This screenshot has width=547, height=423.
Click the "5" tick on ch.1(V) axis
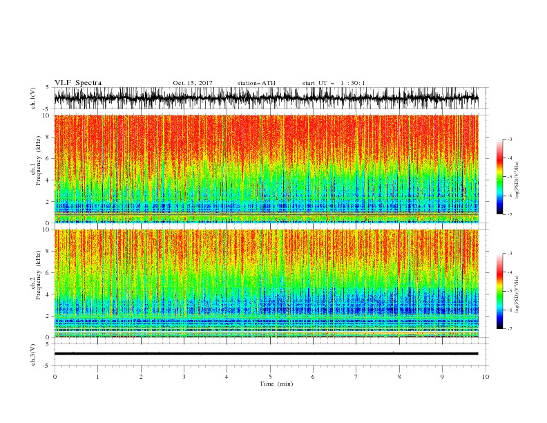click(x=48, y=87)
